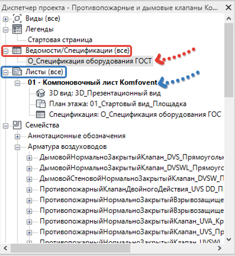Select ПротивопожарныйКлапанДвойногоДействия_UVS DD row
Screen dimensions: 235x256
[x=131, y=189]
